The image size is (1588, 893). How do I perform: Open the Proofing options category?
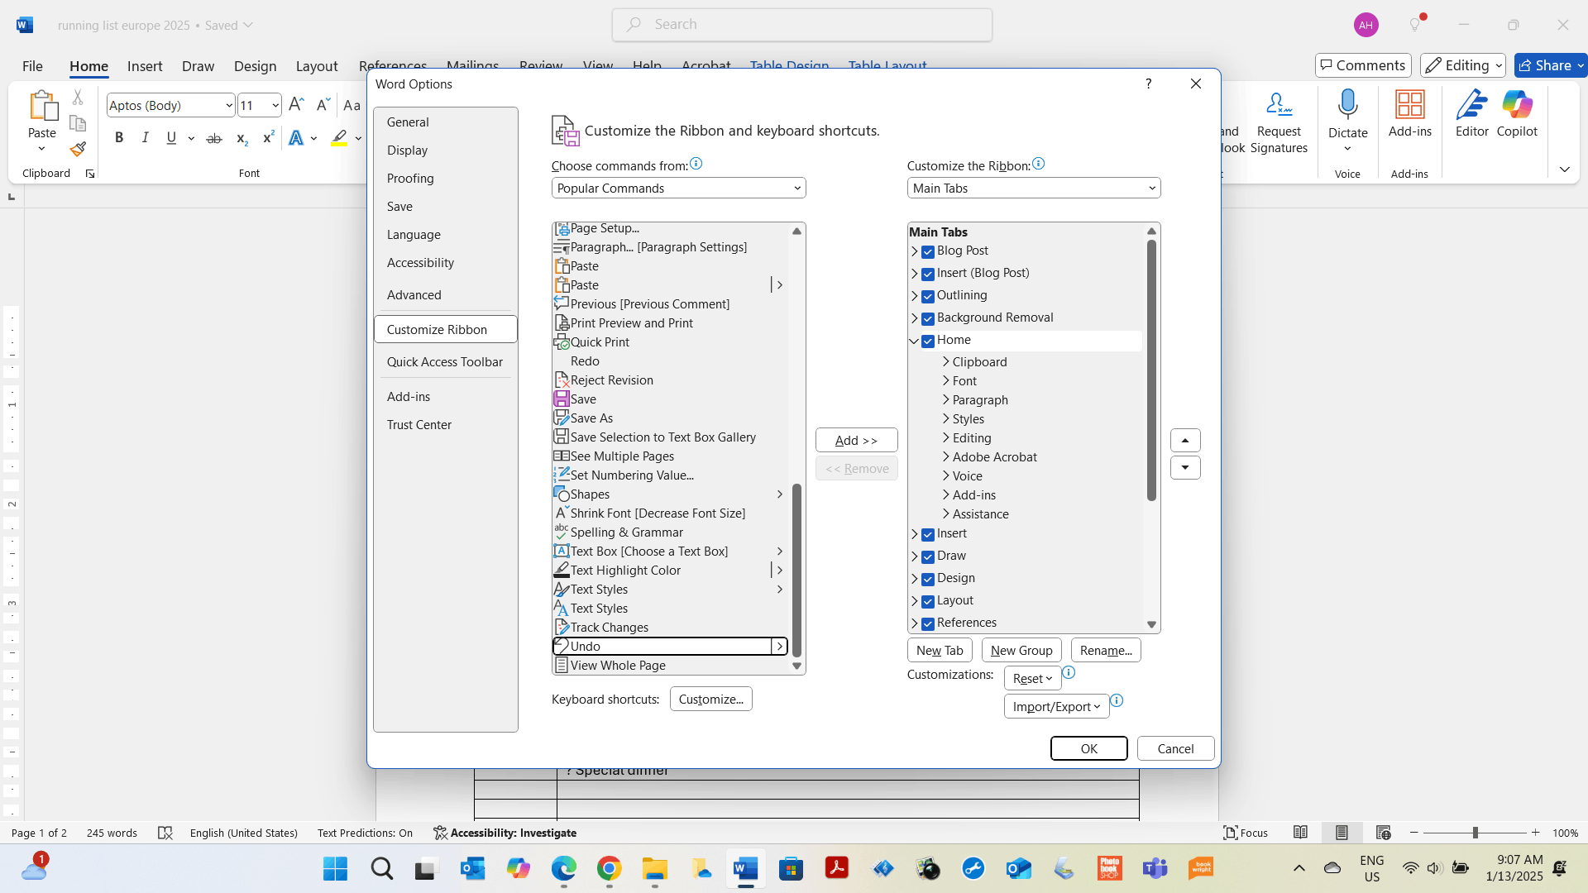(410, 179)
